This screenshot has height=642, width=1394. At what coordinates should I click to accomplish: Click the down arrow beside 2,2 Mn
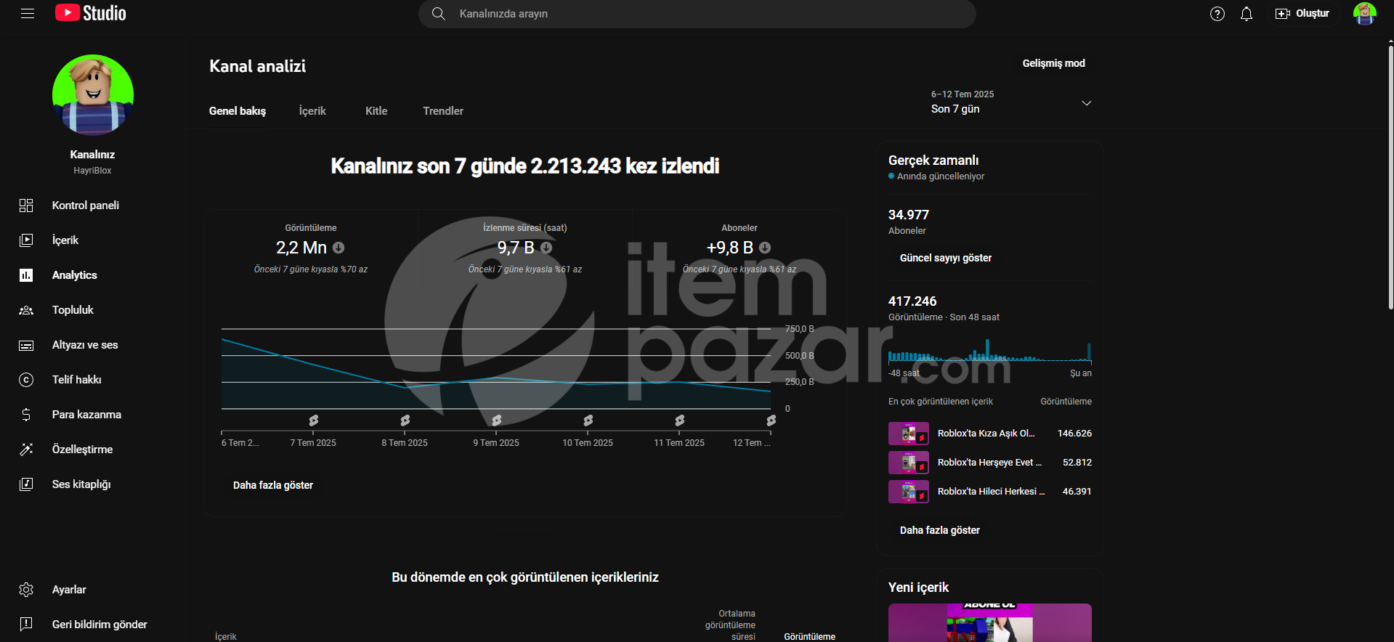(339, 248)
